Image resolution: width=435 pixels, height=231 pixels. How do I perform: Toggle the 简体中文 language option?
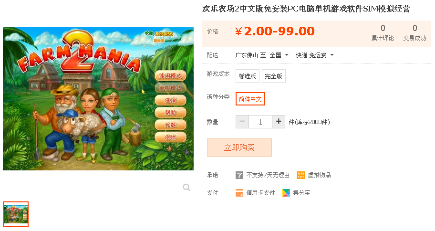pyautogui.click(x=250, y=99)
